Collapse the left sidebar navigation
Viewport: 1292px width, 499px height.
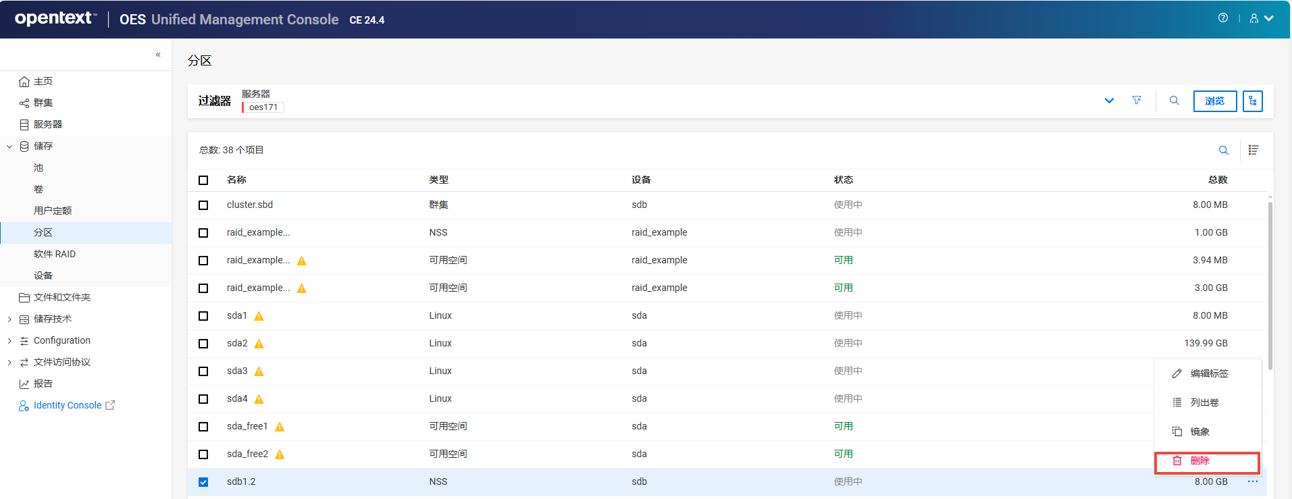click(158, 55)
